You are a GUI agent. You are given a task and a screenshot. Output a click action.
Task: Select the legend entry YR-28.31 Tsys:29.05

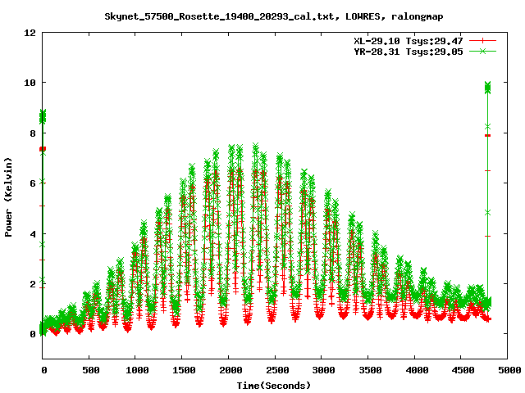(x=409, y=52)
